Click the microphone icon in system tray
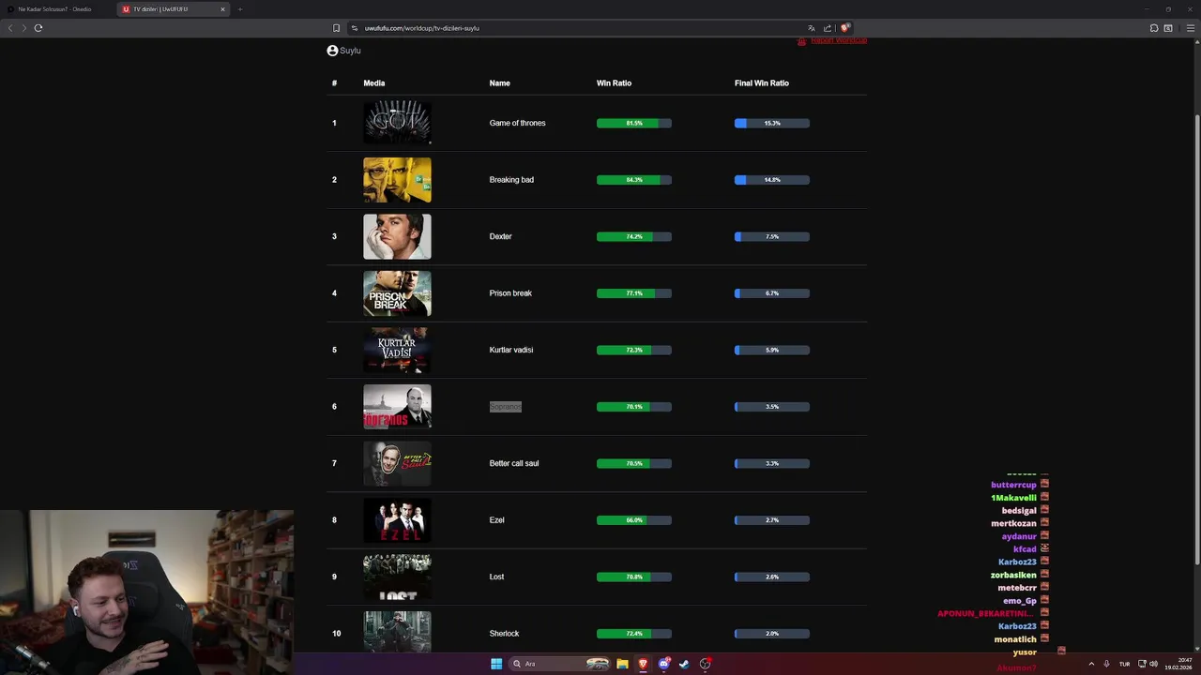Image resolution: width=1201 pixels, height=675 pixels. pos(1106,664)
